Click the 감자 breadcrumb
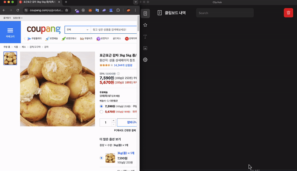This screenshot has height=171, width=297. (46, 47)
